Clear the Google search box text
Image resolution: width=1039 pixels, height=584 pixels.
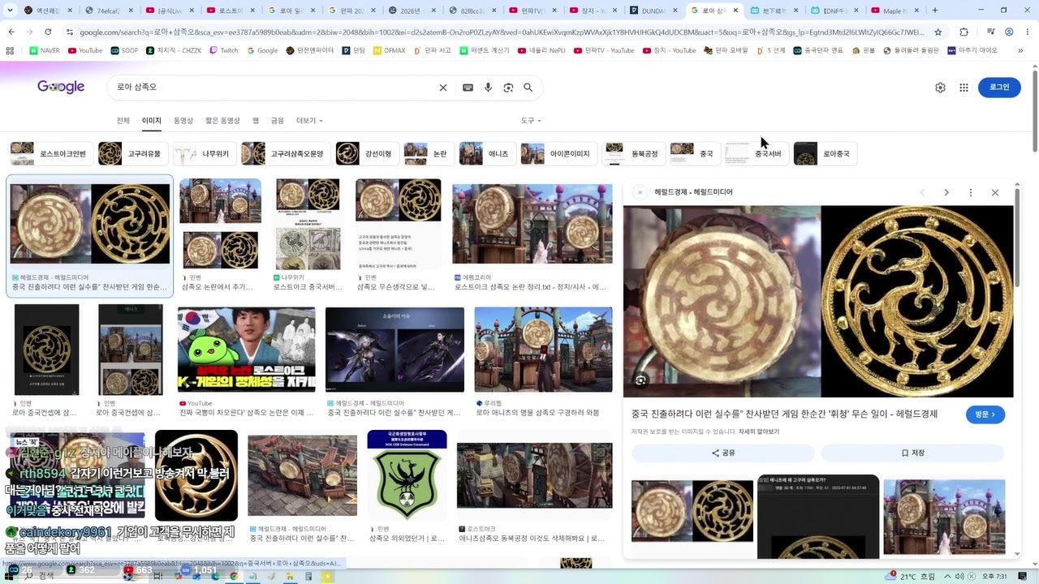pos(443,88)
